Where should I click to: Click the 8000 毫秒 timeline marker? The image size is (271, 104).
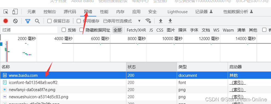click(137, 39)
